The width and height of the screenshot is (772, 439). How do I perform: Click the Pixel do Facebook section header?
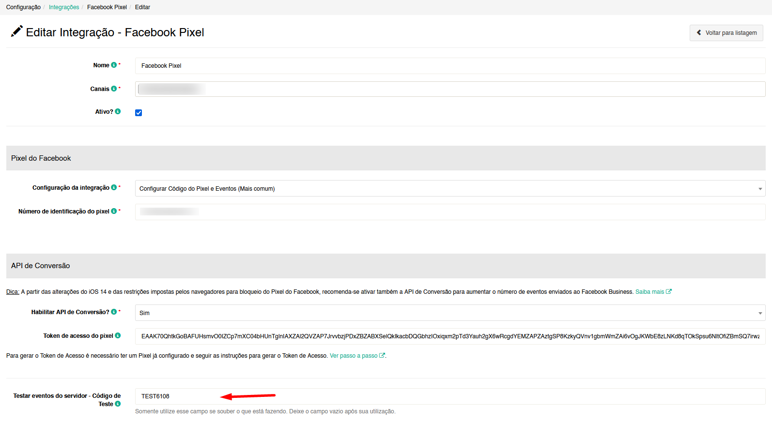386,158
